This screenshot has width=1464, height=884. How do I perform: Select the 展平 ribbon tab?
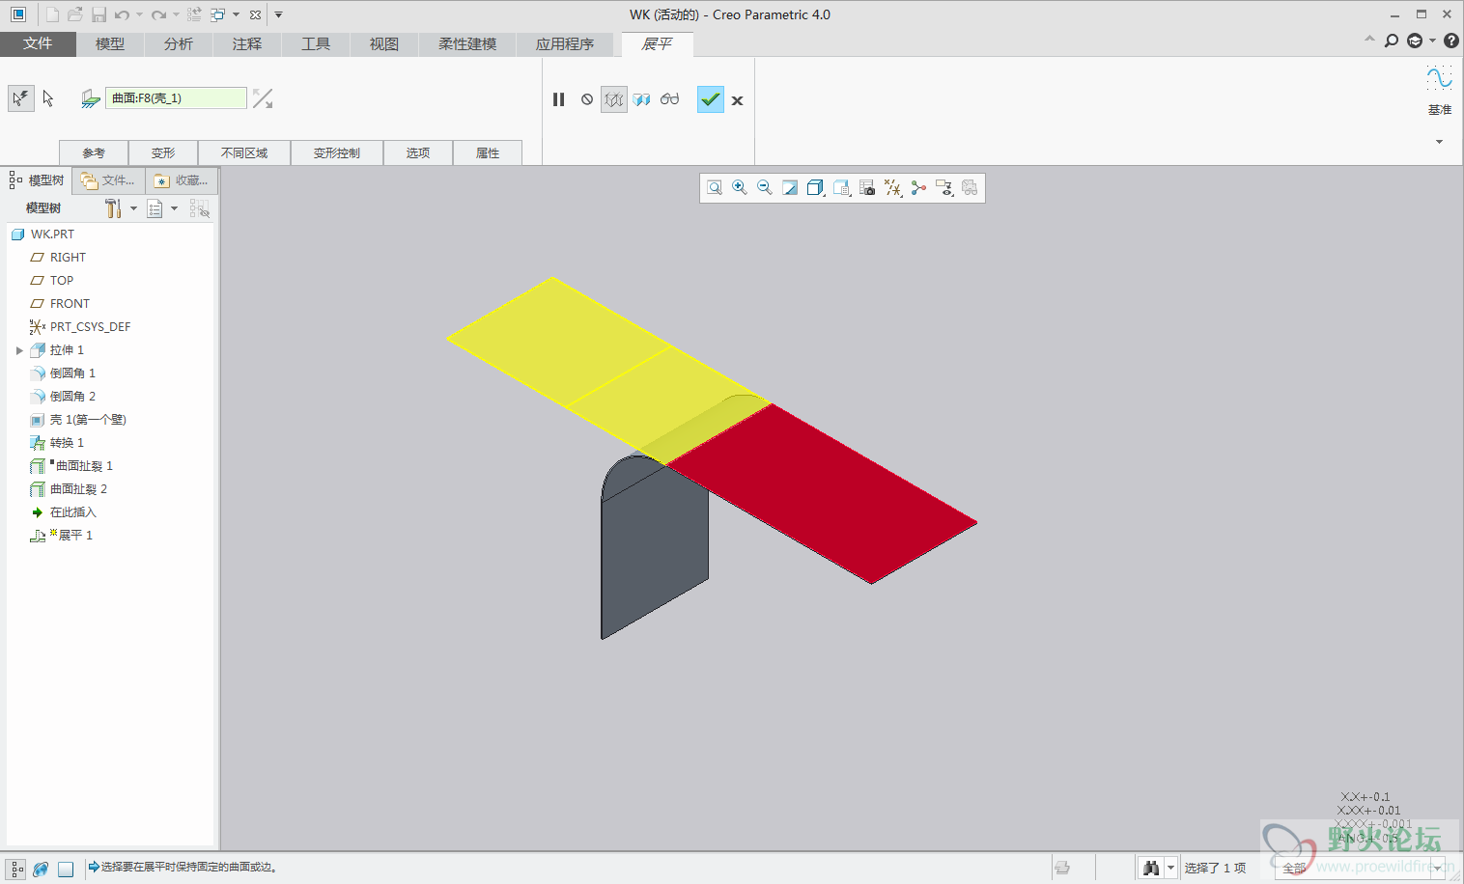pyautogui.click(x=657, y=43)
